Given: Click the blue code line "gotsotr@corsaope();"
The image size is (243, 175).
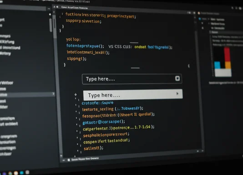Looking at the screenshot, I should click(x=103, y=122).
